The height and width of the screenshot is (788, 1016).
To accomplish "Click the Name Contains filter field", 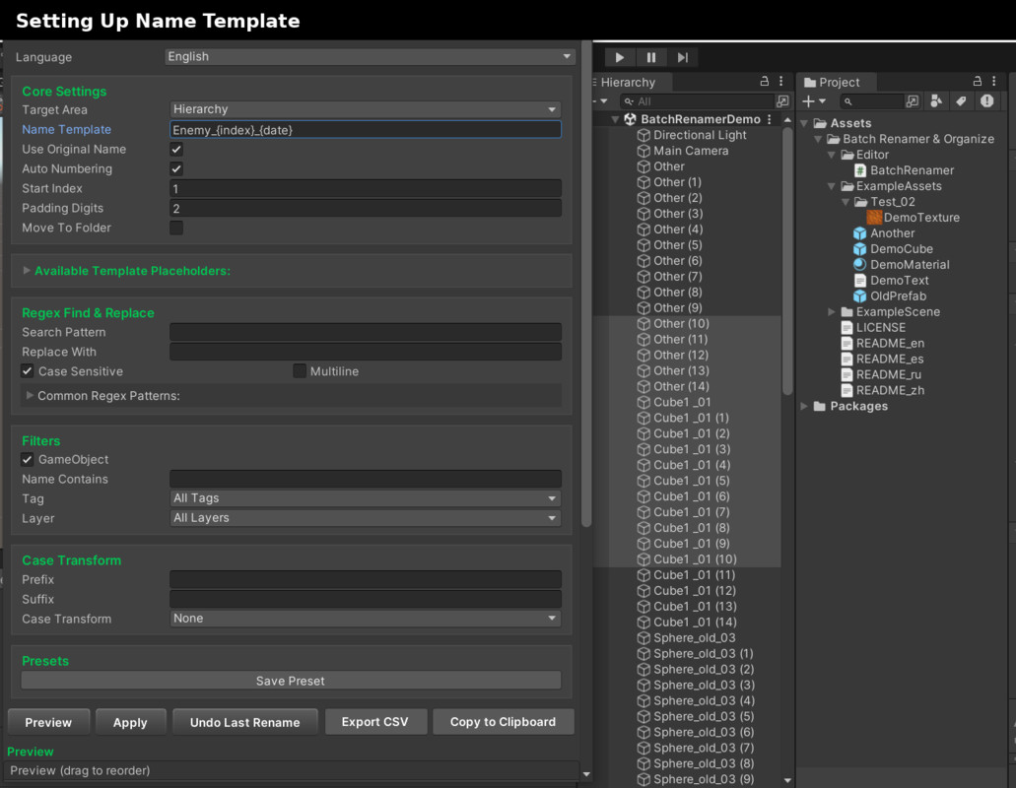I will (366, 479).
